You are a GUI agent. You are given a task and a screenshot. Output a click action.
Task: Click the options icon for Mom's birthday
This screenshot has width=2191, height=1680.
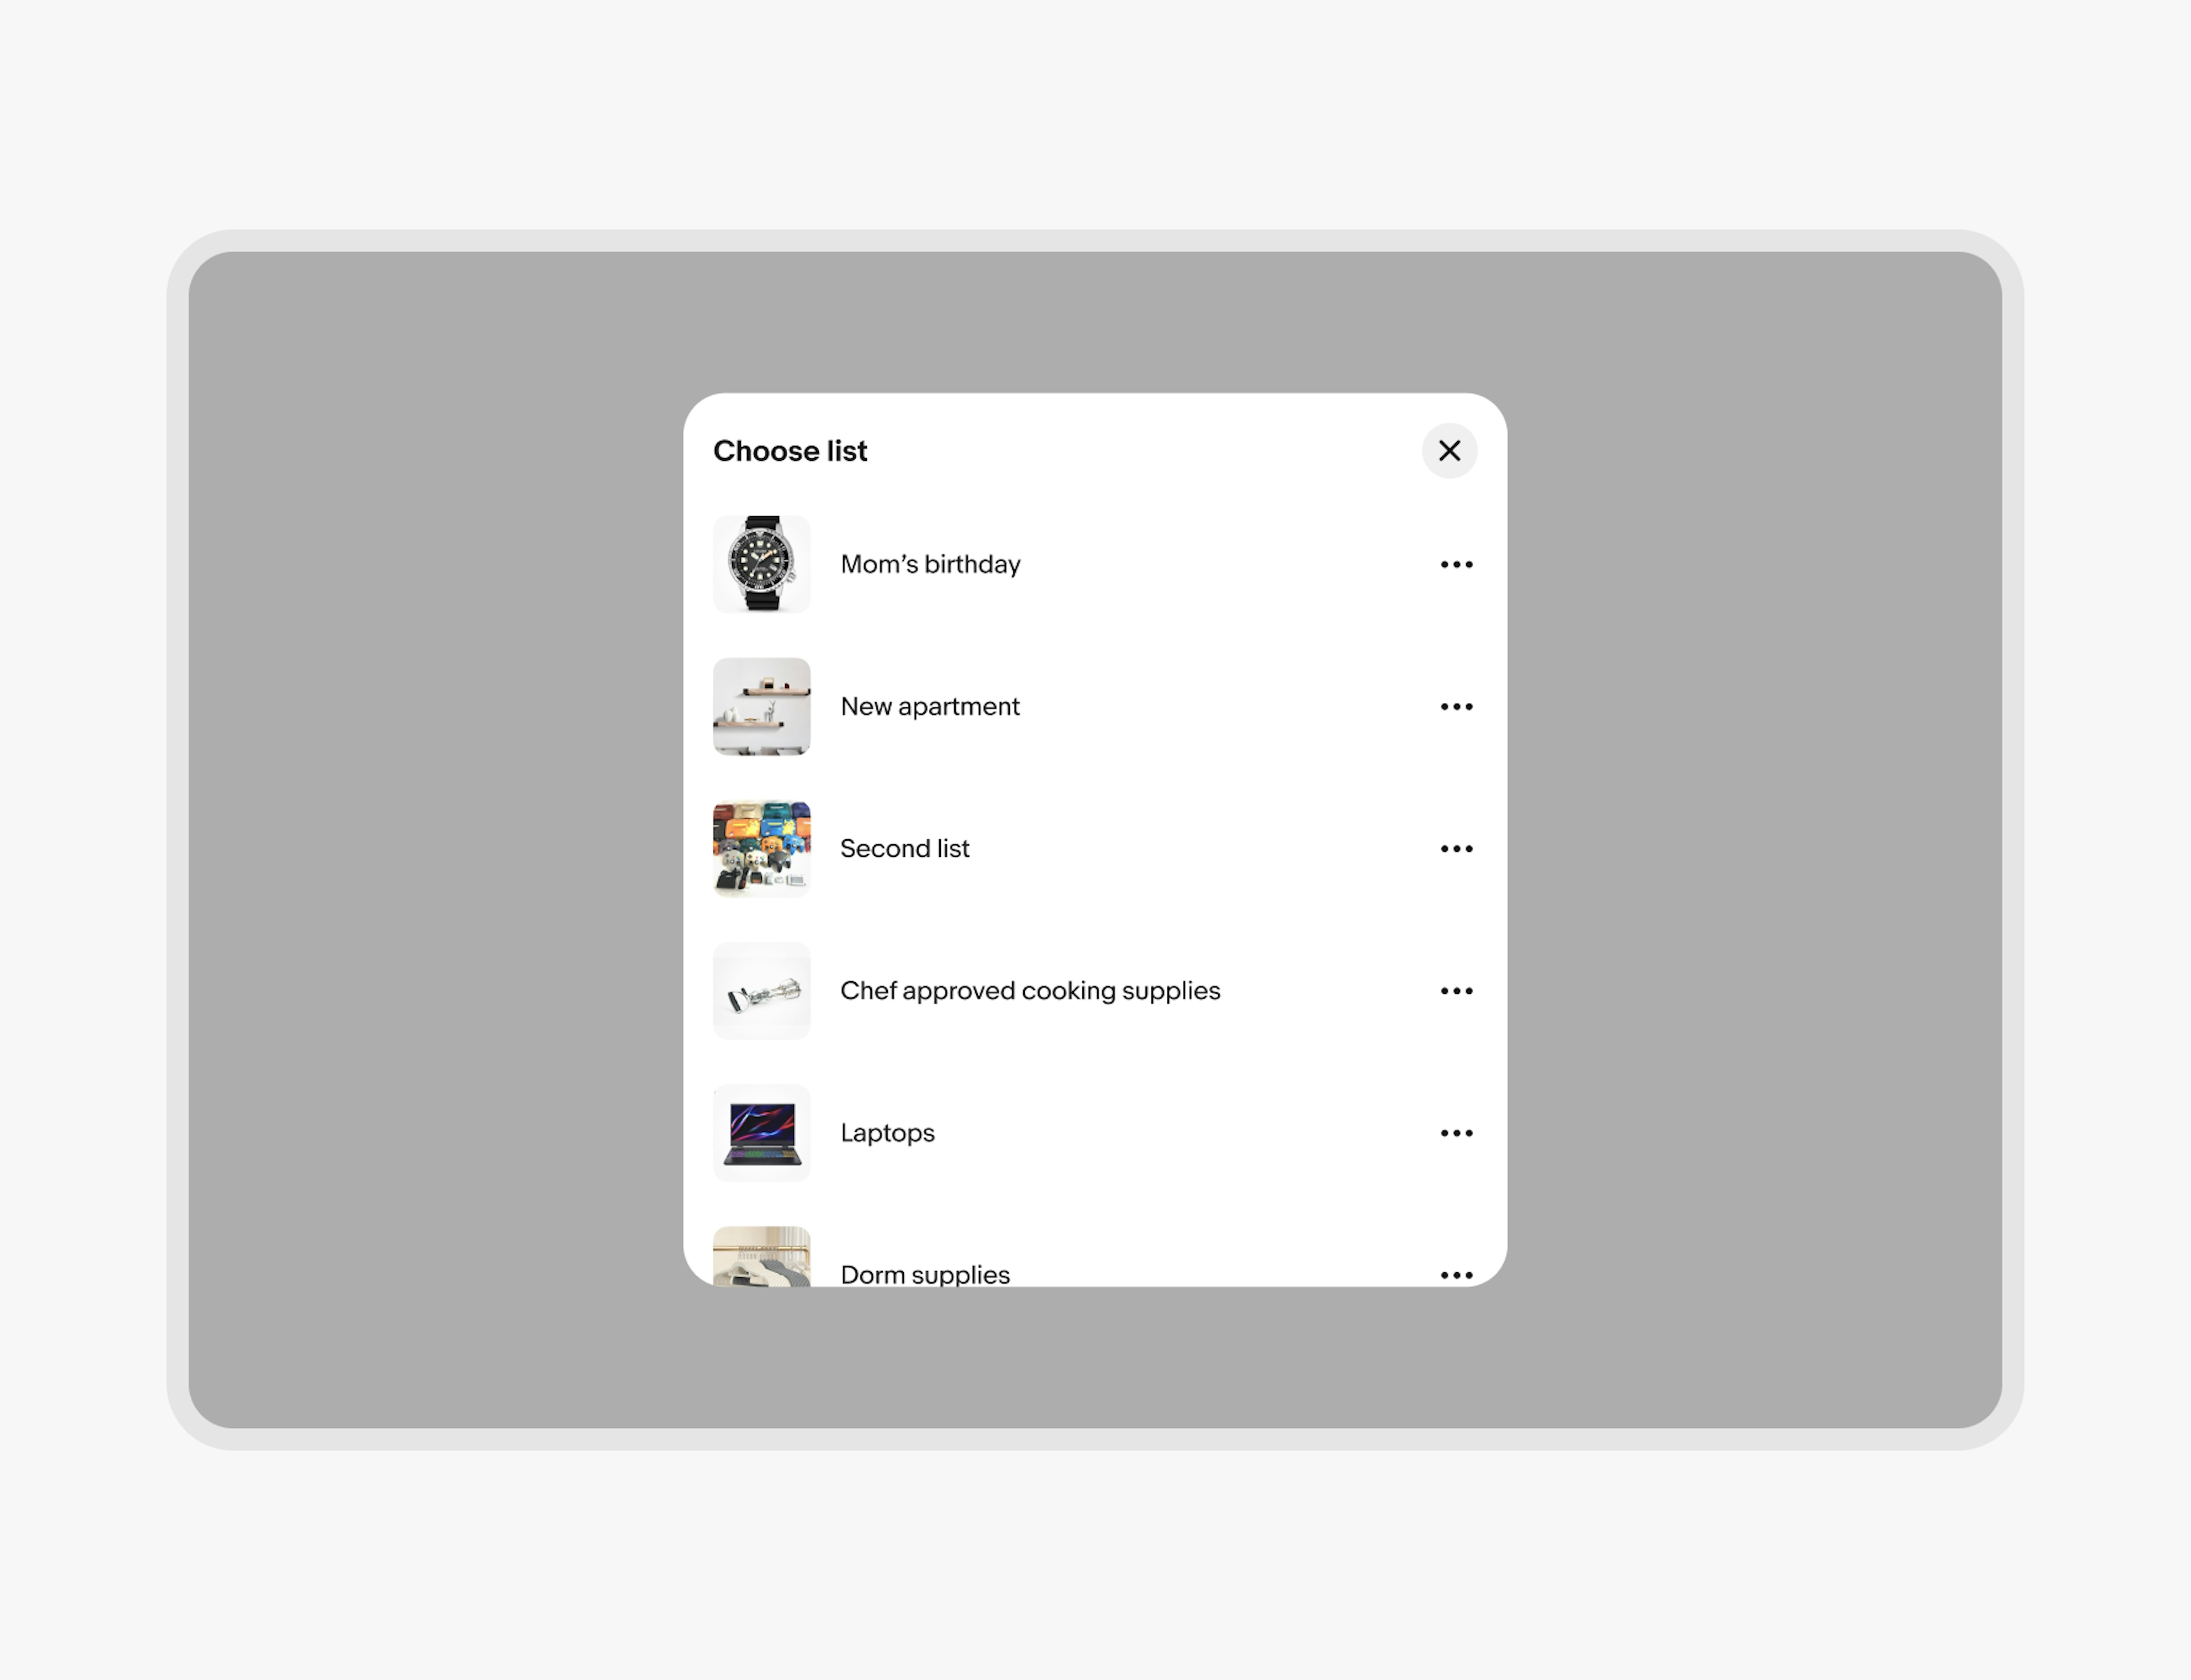coord(1457,563)
